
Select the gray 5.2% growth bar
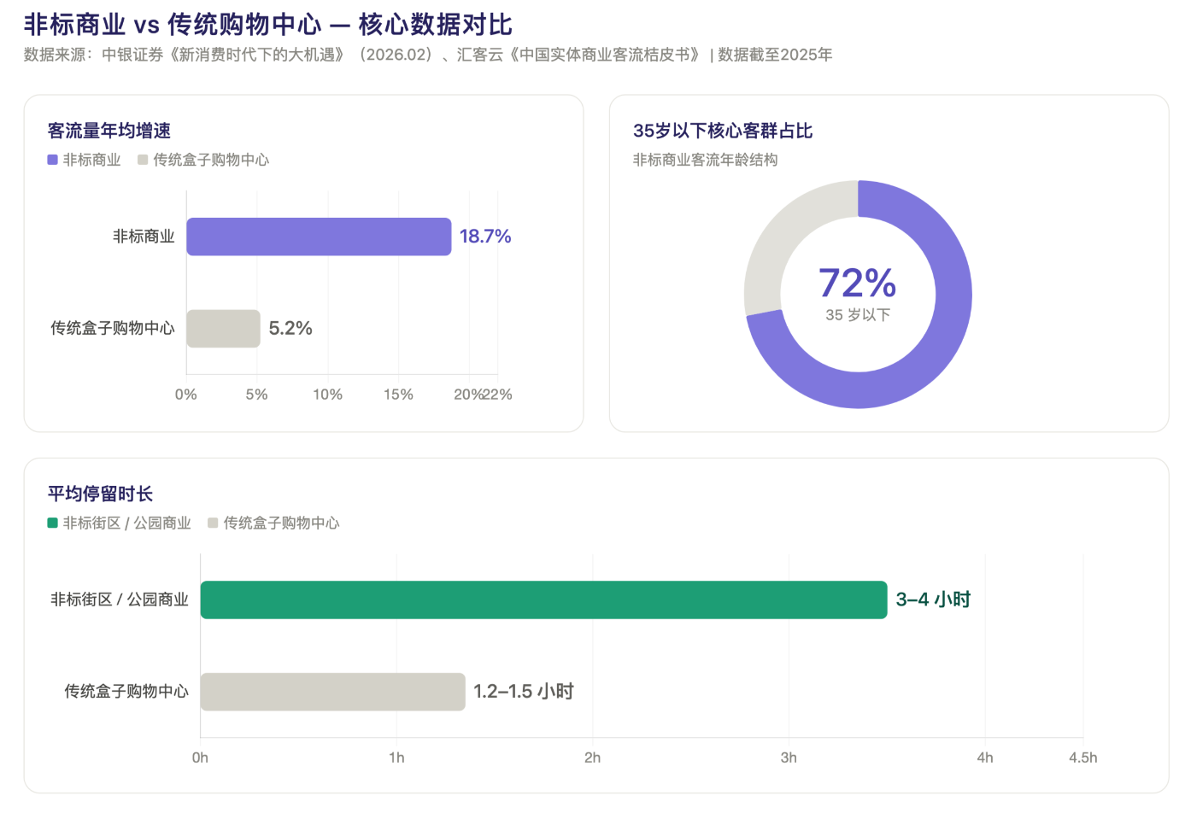click(x=223, y=329)
